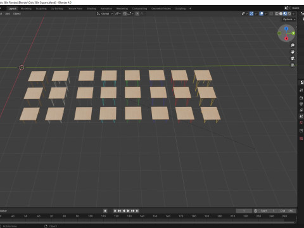Open the Object menu in viewport header

[17, 13]
